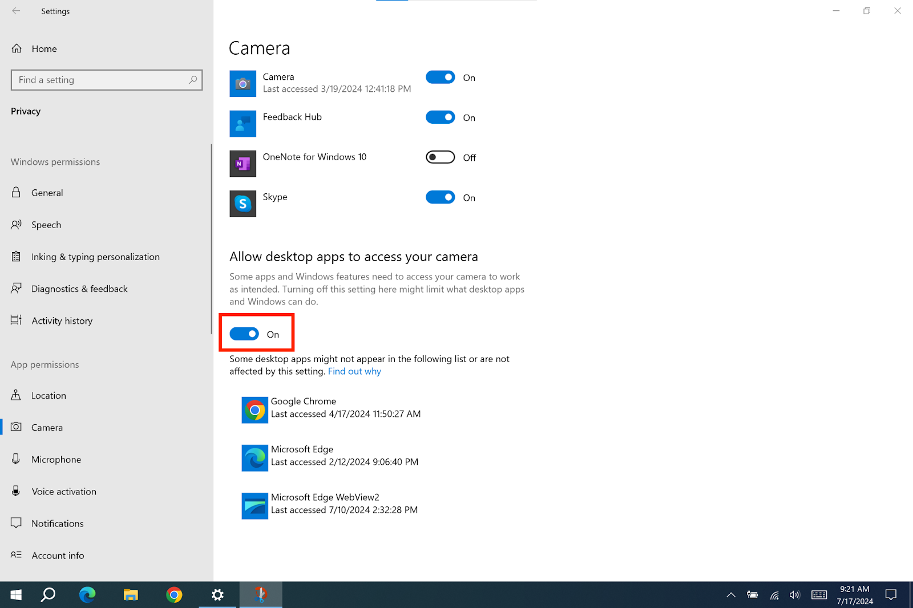Open the Find out why link
The image size is (913, 608).
pos(354,371)
